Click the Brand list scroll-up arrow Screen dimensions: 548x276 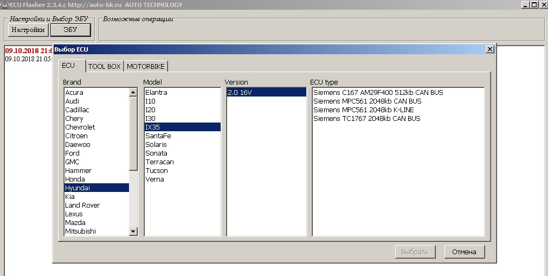(133, 92)
